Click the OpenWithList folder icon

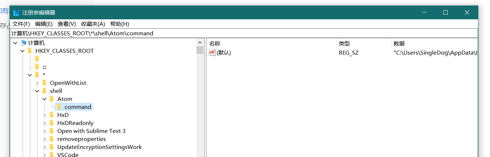click(45, 83)
